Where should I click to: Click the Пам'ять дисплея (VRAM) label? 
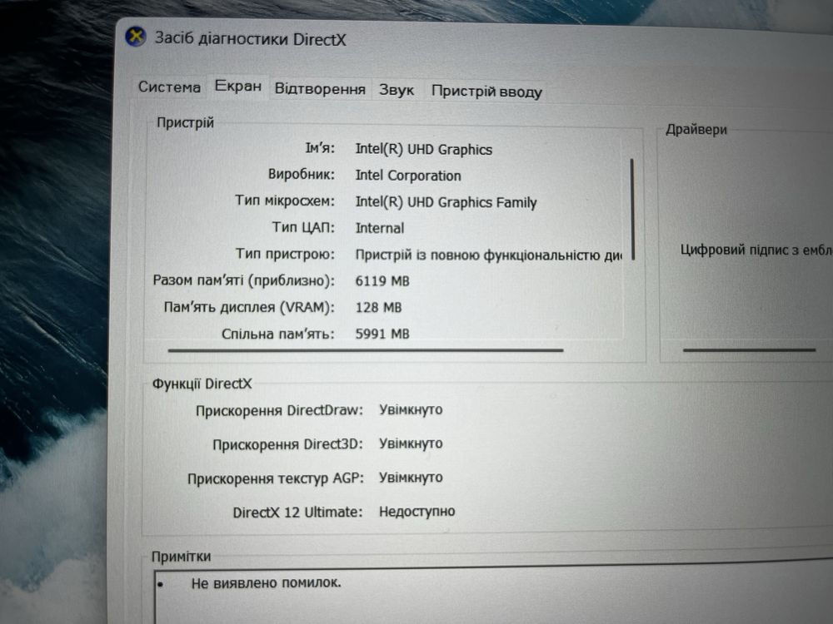point(249,307)
